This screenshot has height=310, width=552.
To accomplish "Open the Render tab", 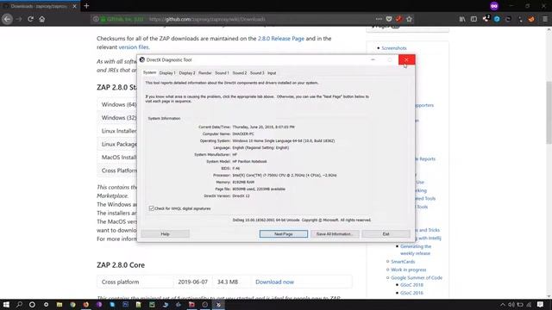I will [205, 72].
